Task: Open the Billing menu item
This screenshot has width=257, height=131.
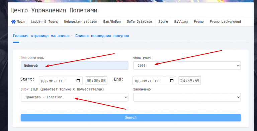Action: [181, 22]
